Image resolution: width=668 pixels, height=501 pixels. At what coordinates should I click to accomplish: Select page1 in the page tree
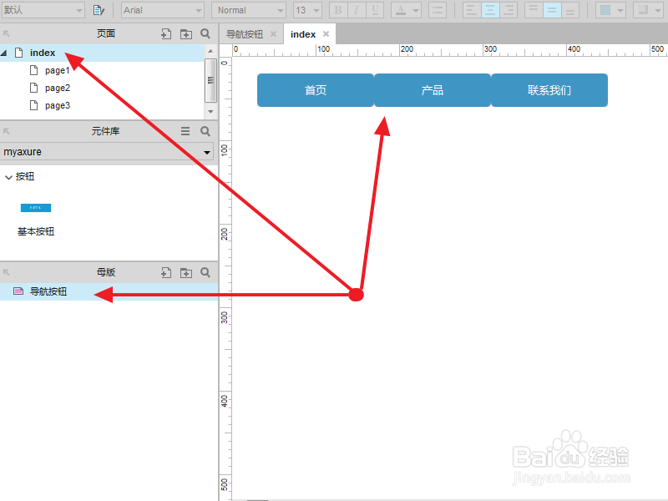57,70
